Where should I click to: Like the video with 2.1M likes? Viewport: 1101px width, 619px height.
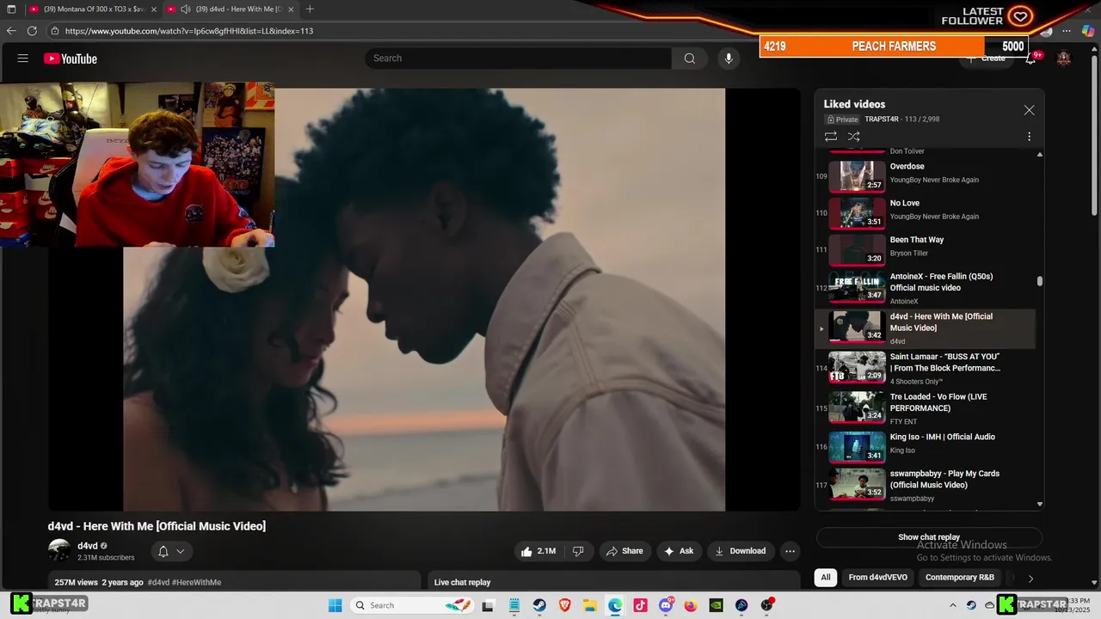[x=538, y=551]
